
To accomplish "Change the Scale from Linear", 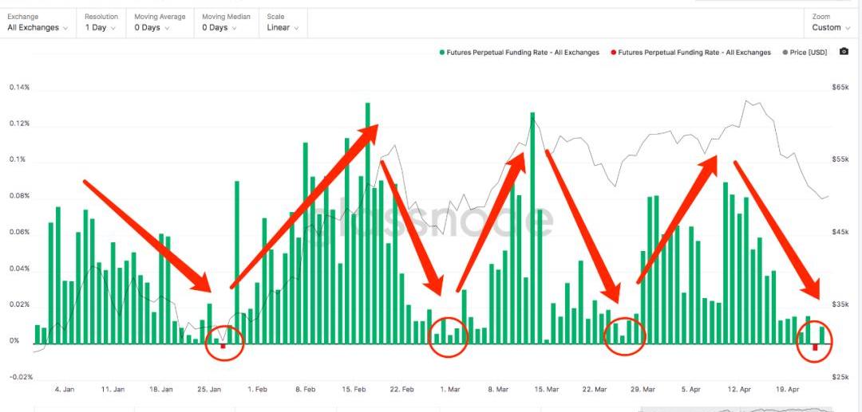I will tap(283, 27).
